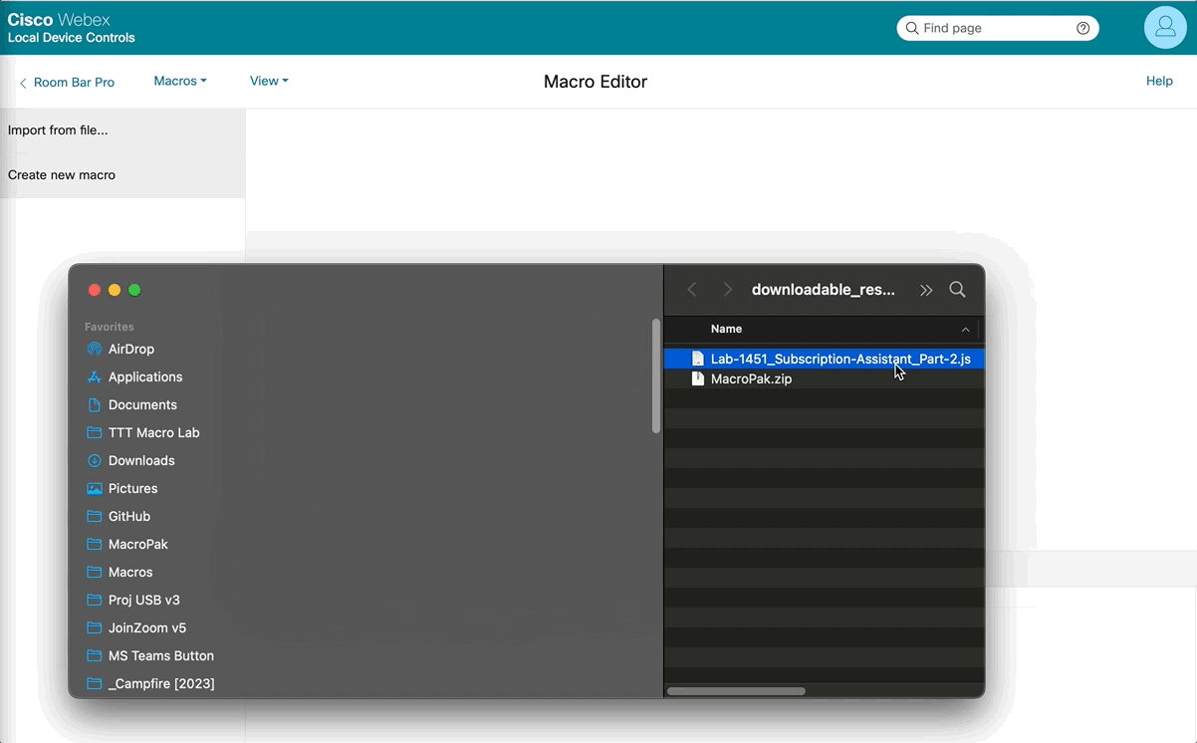Click the Finder search magnifier icon
1197x743 pixels.
(957, 290)
